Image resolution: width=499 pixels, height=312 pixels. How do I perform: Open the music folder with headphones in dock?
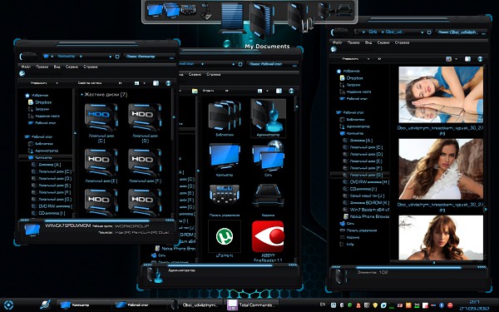(x=299, y=17)
